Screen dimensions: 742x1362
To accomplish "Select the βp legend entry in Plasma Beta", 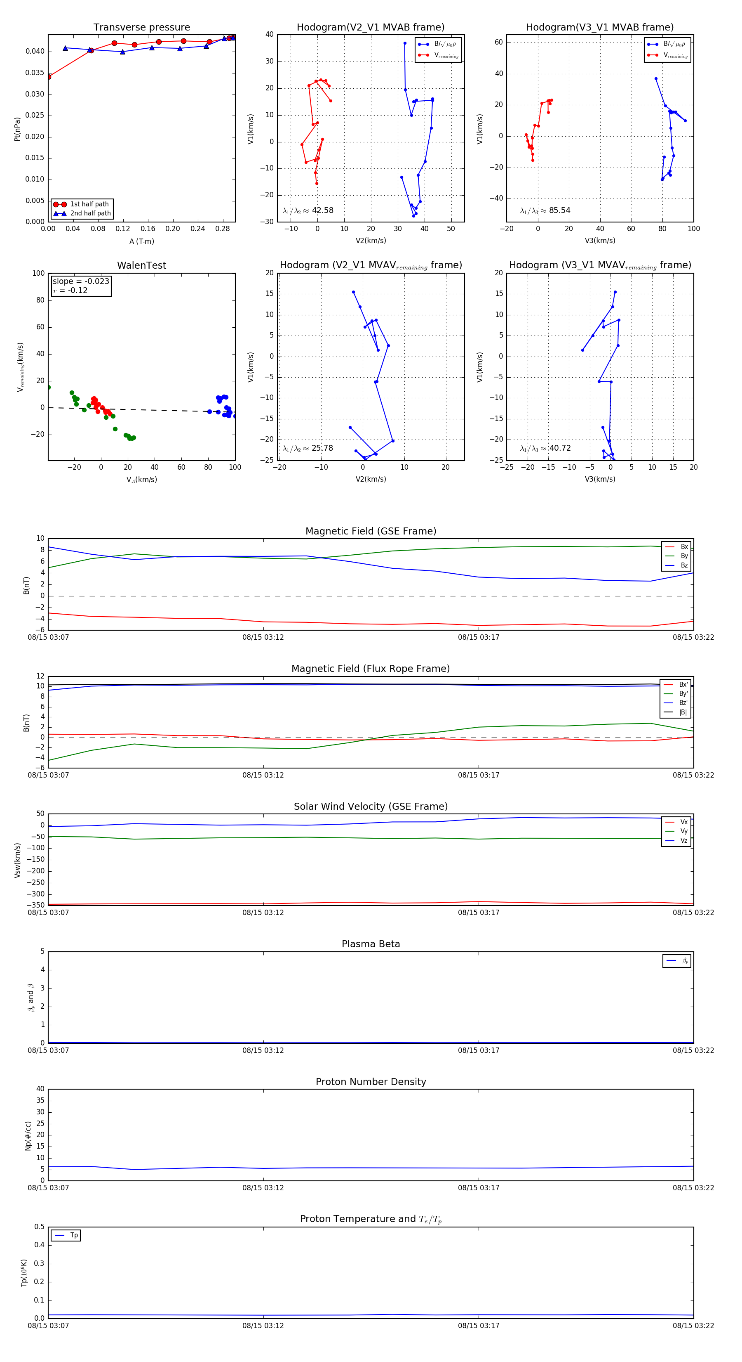I will [677, 961].
